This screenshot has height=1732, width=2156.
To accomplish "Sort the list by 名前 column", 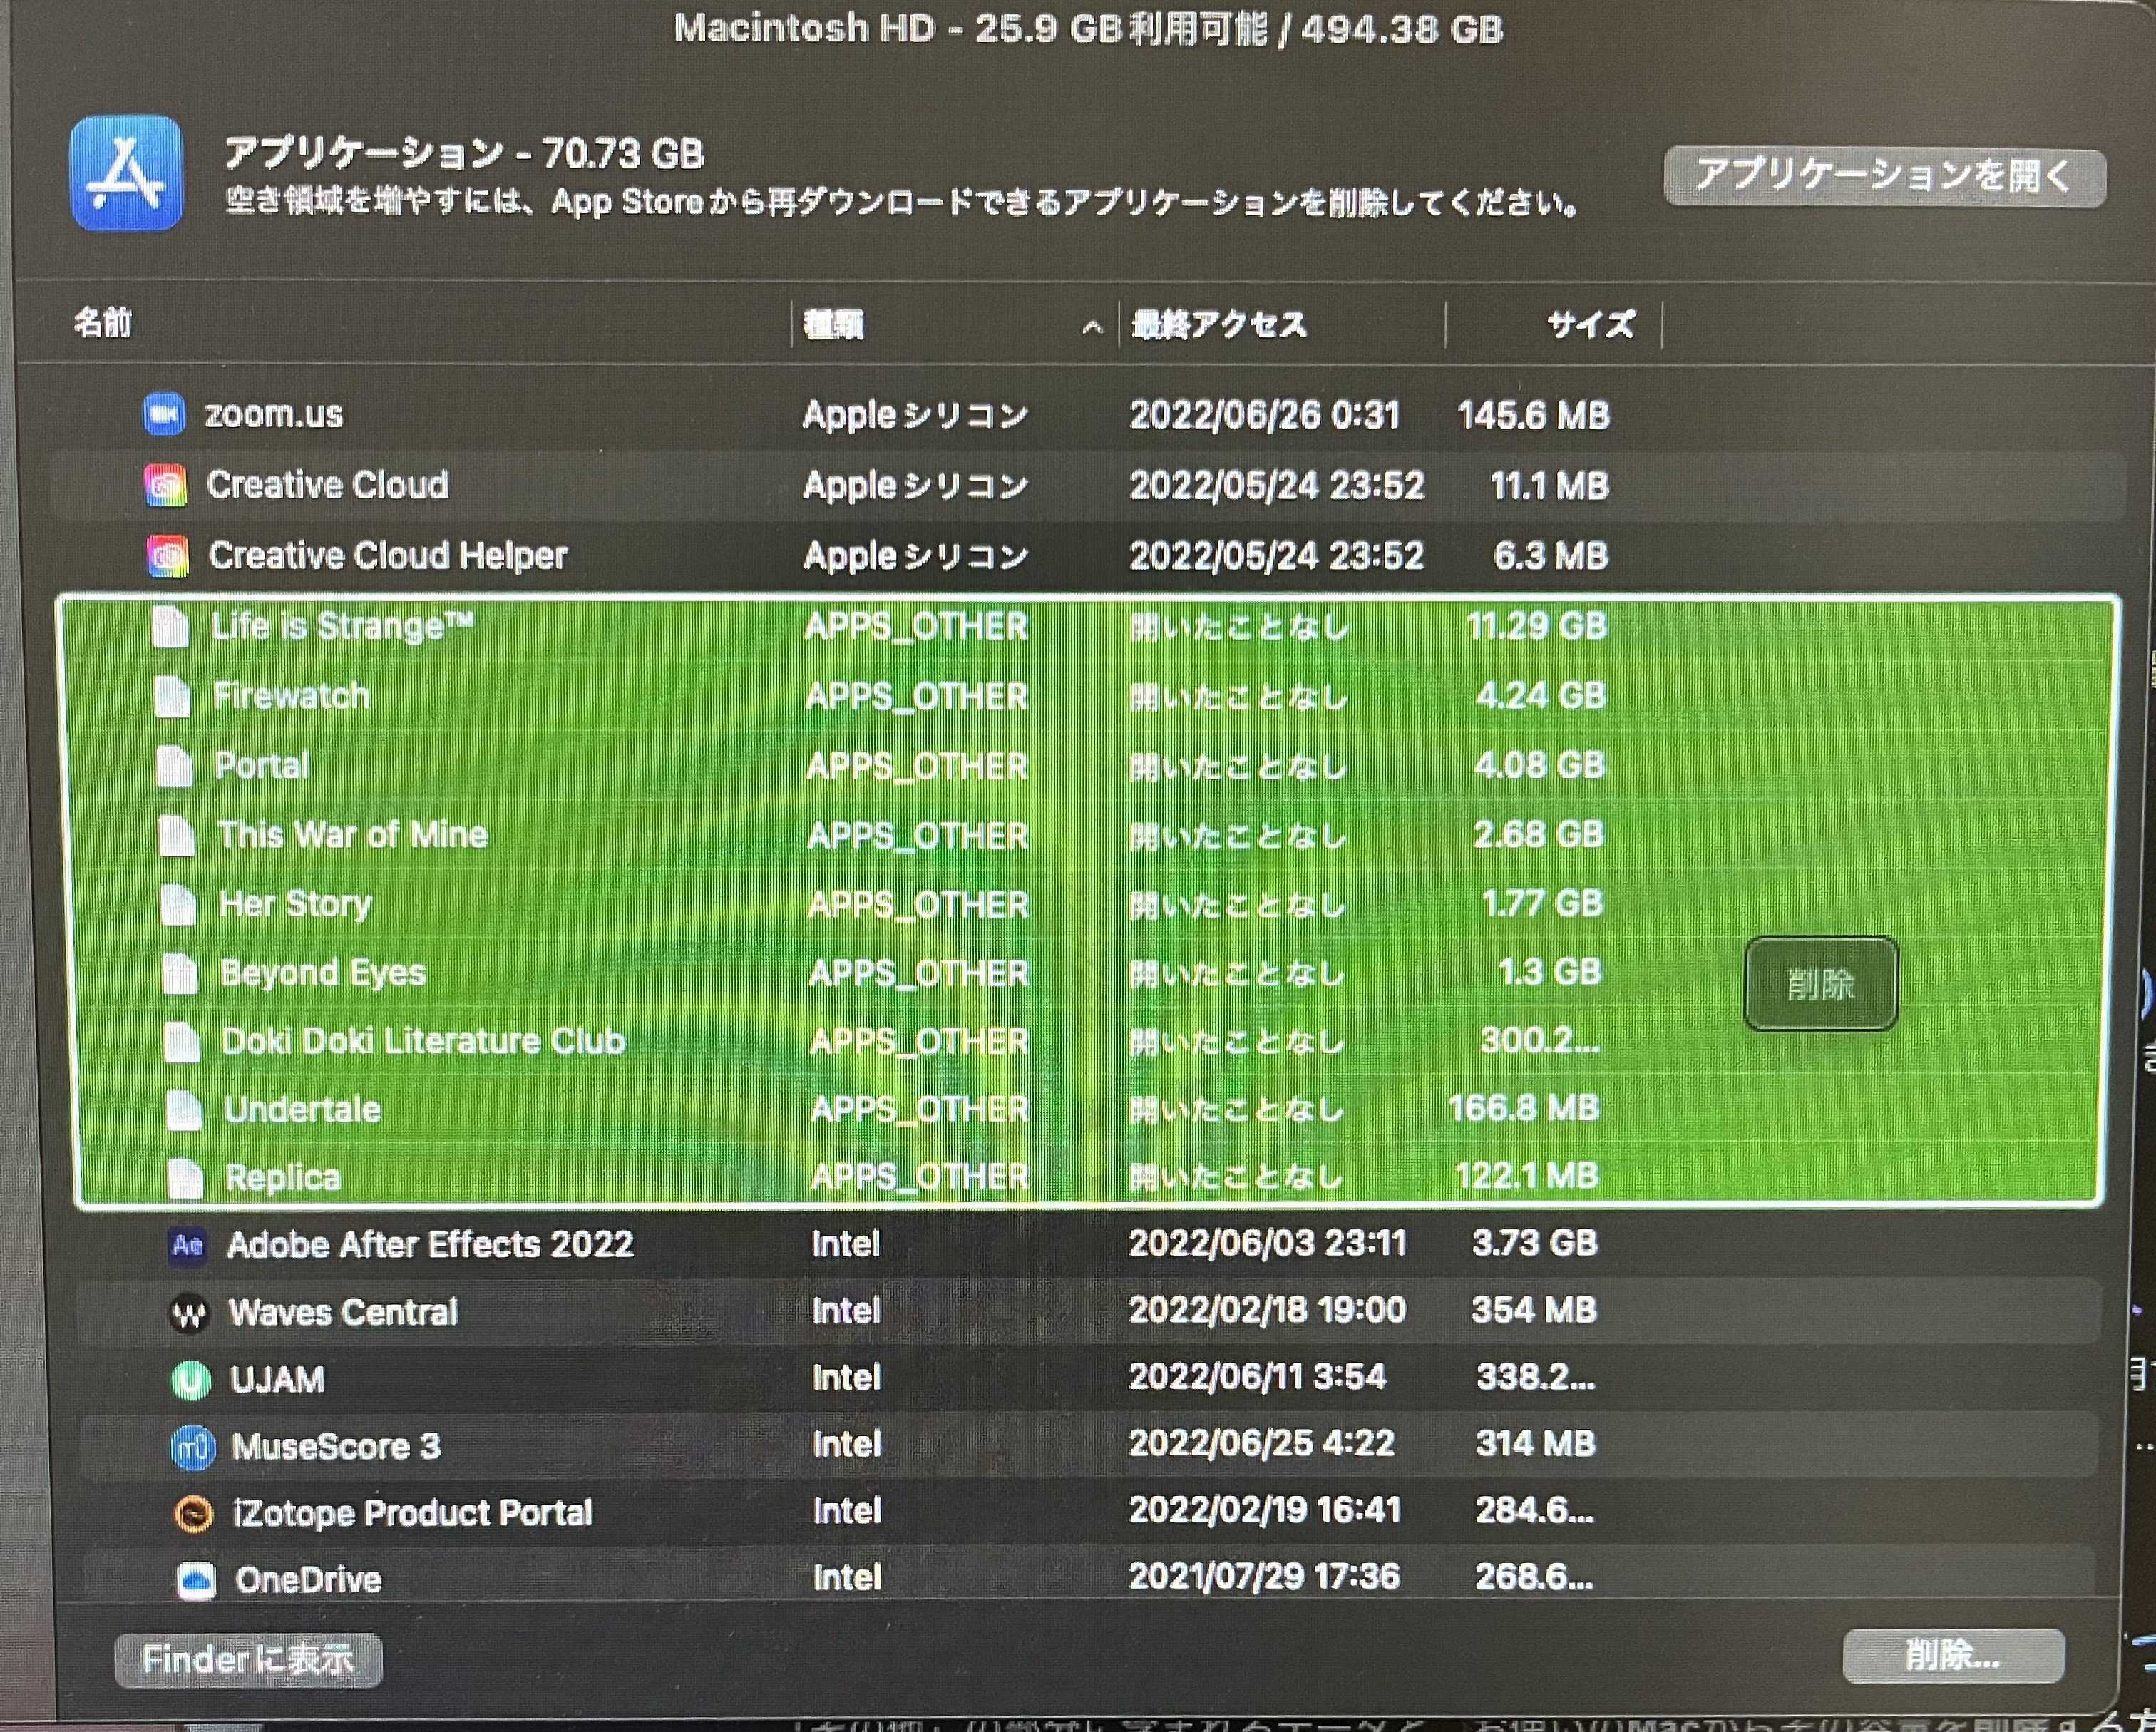I will pyautogui.click(x=103, y=322).
